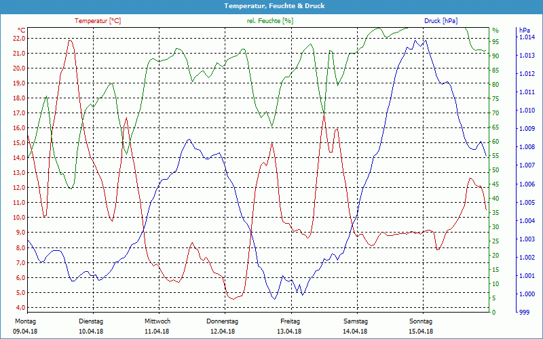Screen dimensions: 543x339
Task: Click the 'Montag' day label
Action: pos(26,321)
